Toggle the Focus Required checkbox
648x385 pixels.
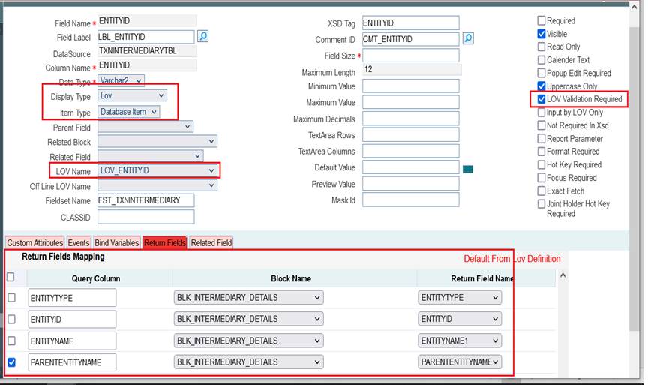click(541, 178)
